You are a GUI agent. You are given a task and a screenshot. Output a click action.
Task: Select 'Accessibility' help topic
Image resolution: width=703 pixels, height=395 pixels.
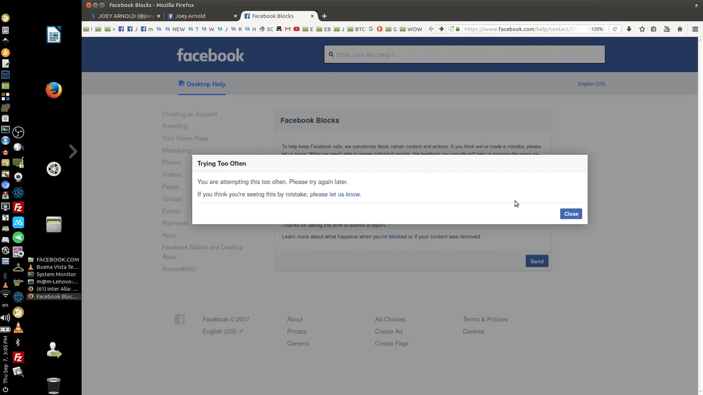coord(178,269)
